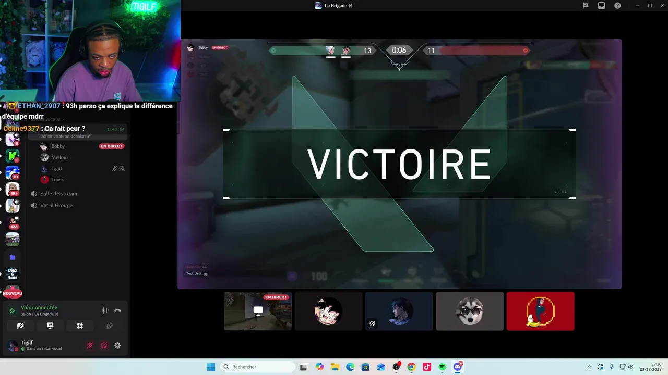The image size is (668, 375).
Task: Open Microsoft Store from taskbar
Action: point(365,367)
